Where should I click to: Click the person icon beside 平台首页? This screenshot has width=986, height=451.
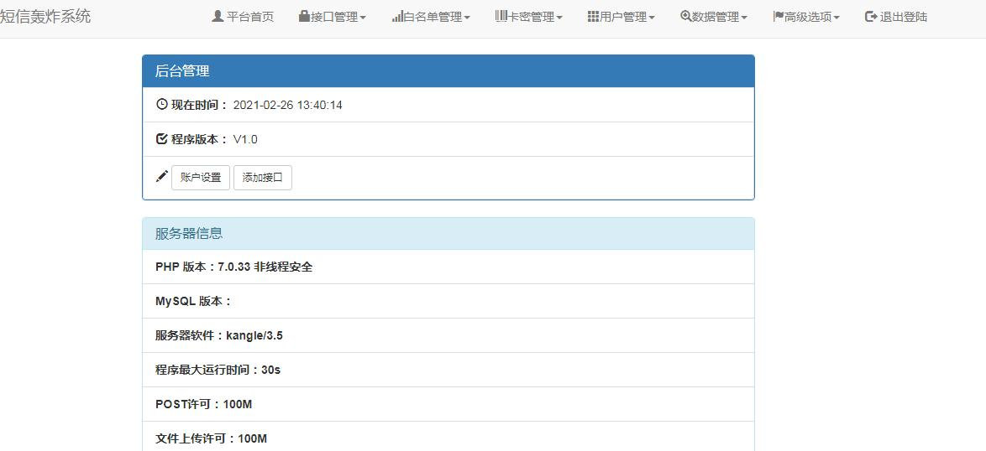pyautogui.click(x=218, y=16)
